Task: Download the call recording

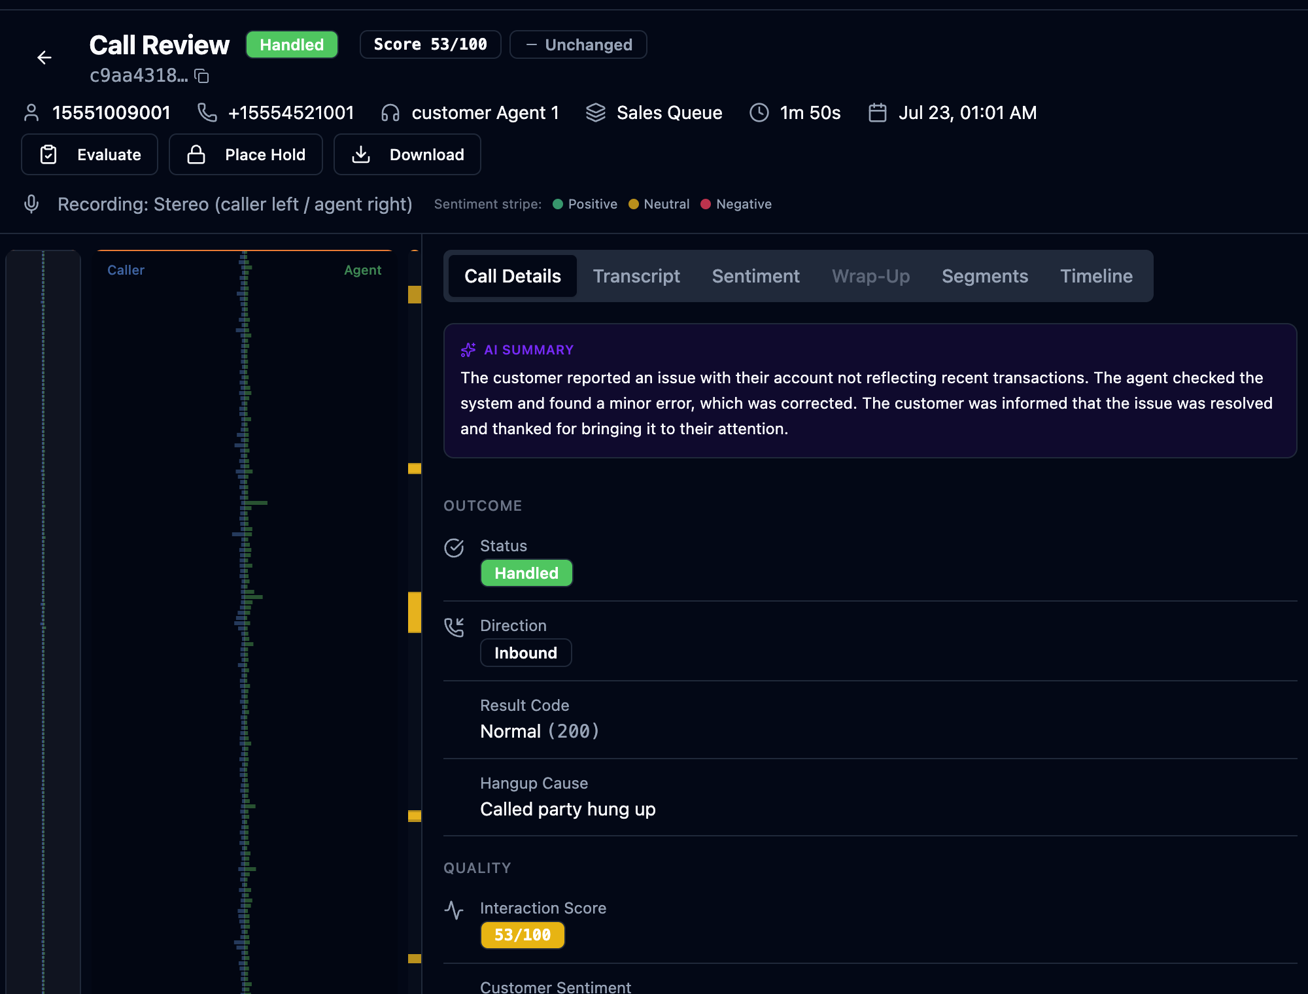Action: tap(407, 154)
